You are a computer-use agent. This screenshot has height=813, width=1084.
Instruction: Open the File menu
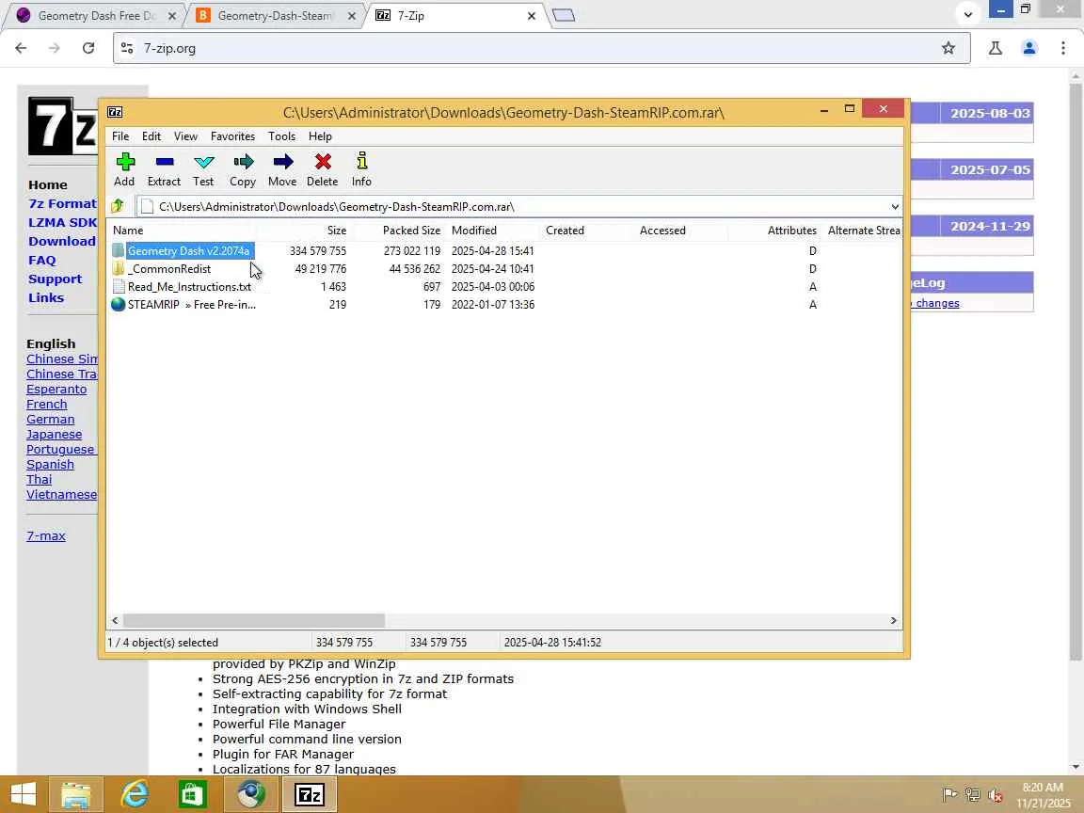[x=120, y=136]
